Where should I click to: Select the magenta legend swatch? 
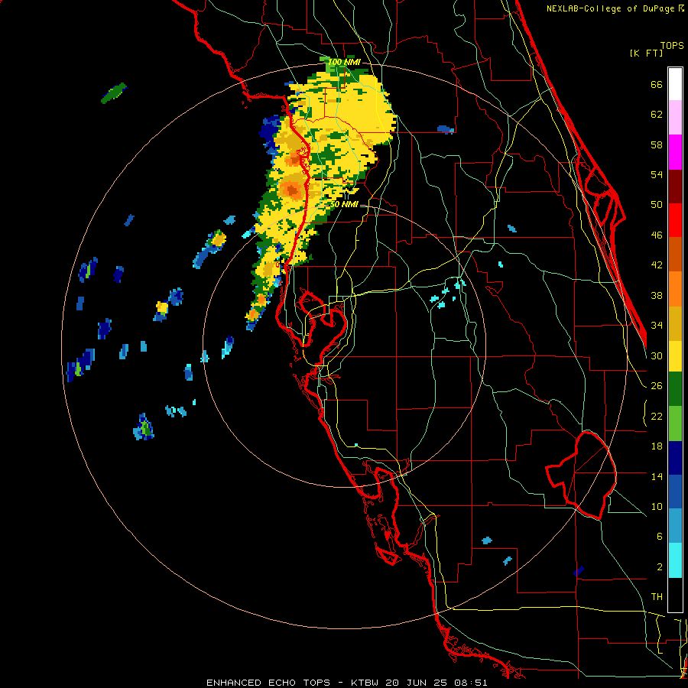click(675, 152)
